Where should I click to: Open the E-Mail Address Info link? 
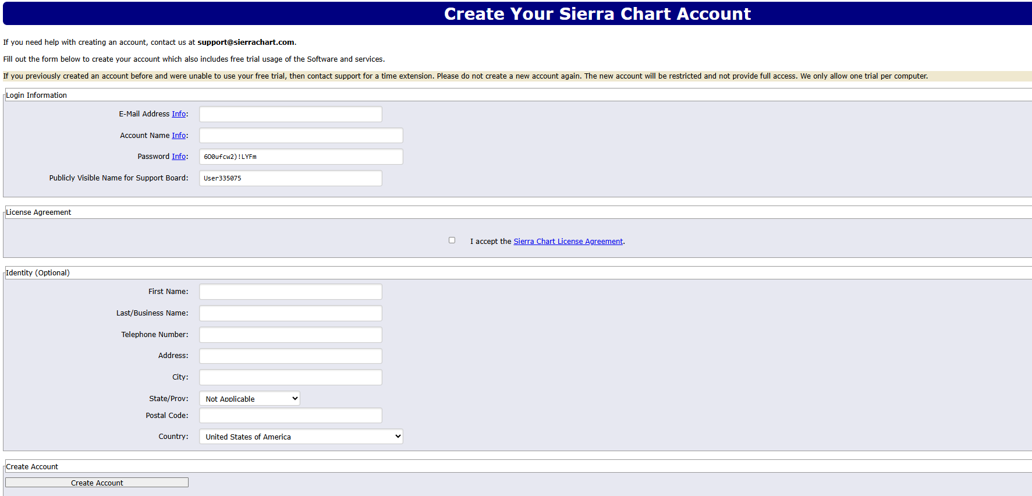click(179, 114)
